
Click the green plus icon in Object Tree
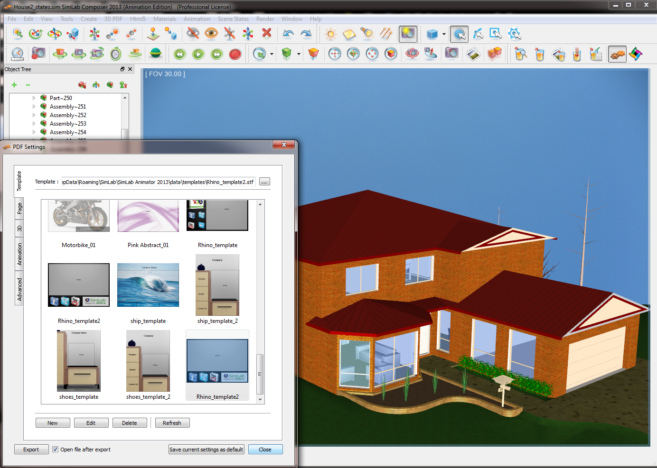pos(14,85)
